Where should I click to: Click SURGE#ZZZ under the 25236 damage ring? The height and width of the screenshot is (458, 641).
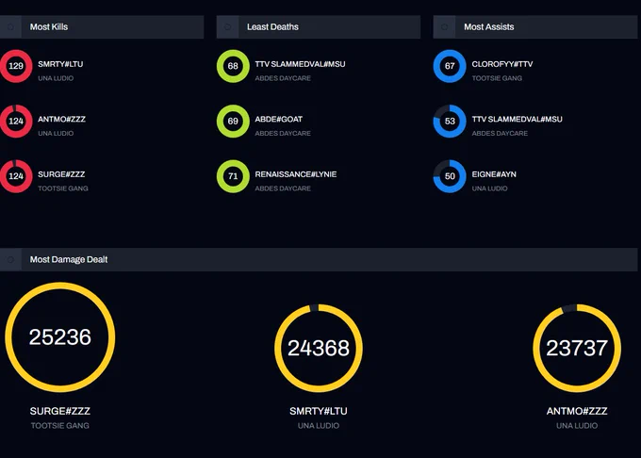pos(60,411)
